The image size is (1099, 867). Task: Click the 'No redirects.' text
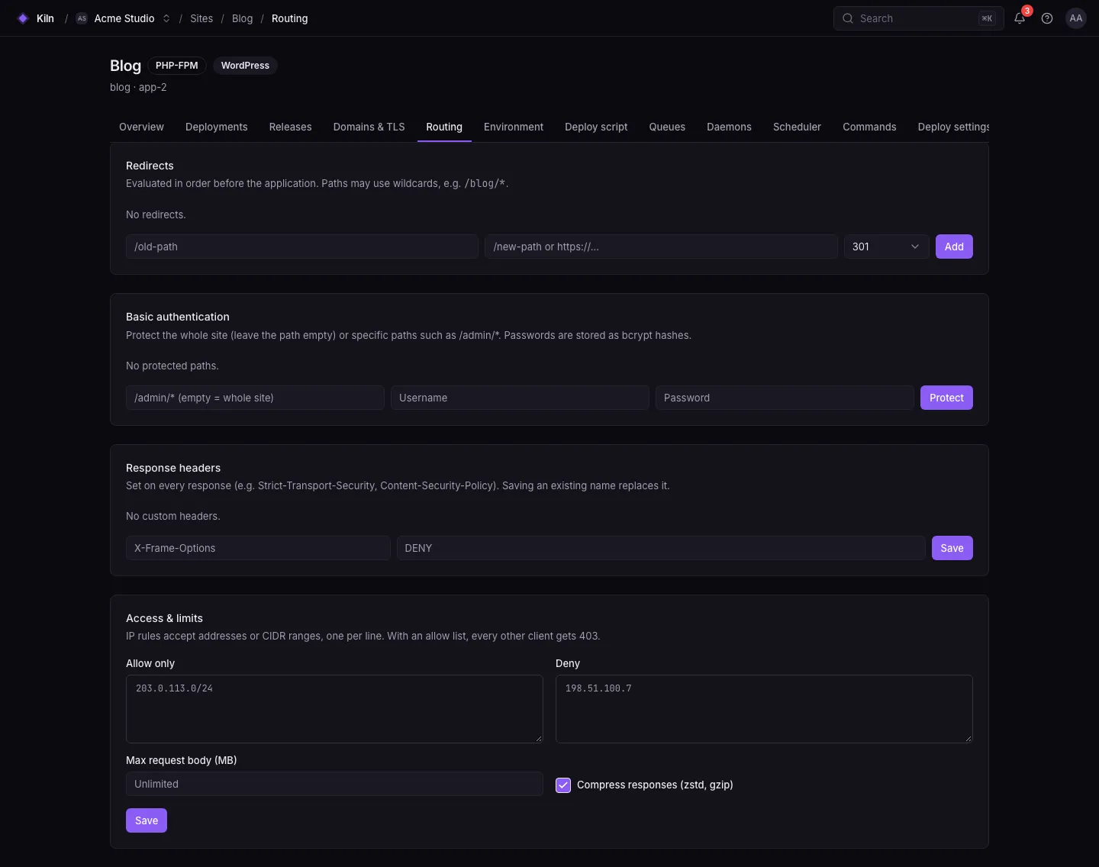click(x=156, y=214)
